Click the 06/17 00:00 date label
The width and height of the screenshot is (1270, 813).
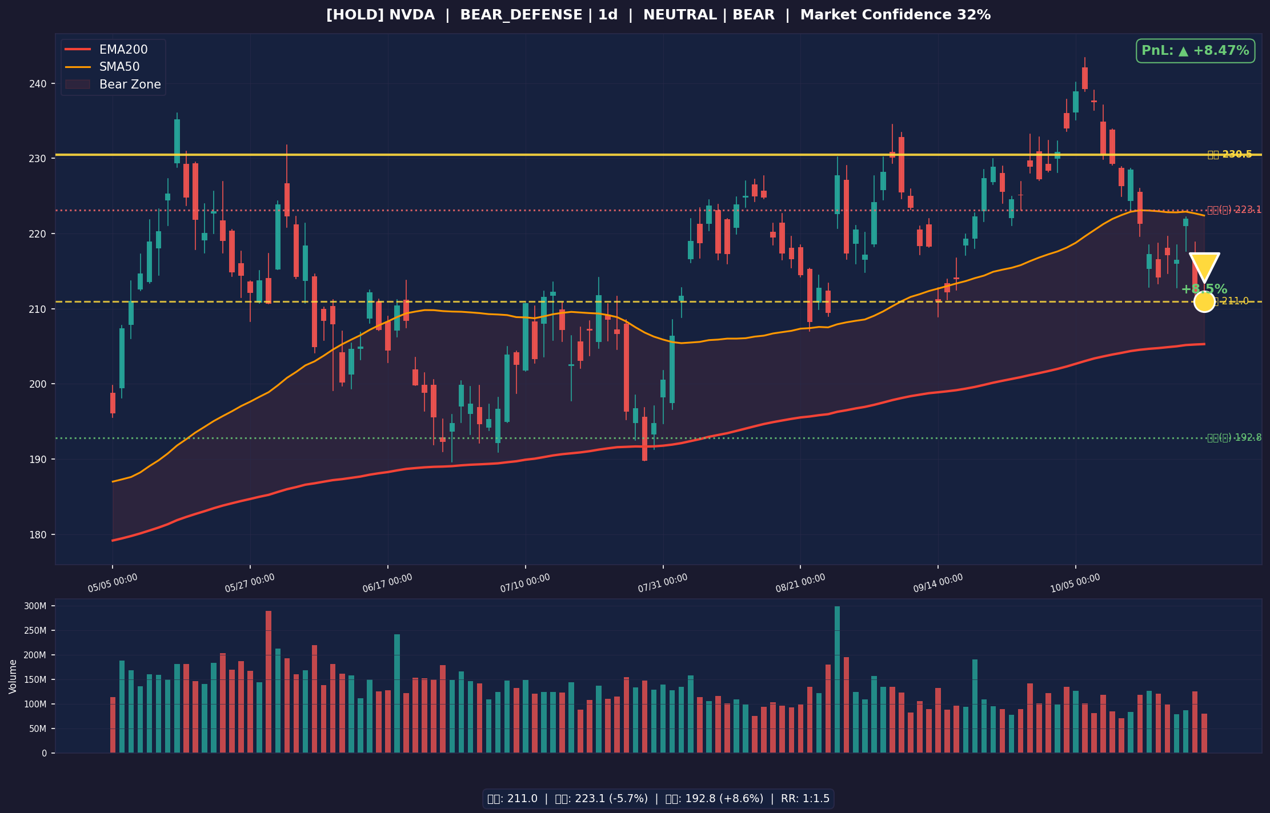[387, 583]
